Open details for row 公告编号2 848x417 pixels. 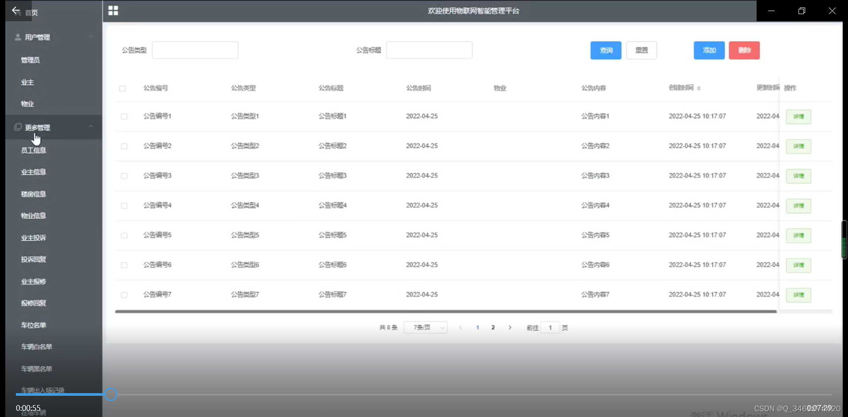click(799, 146)
